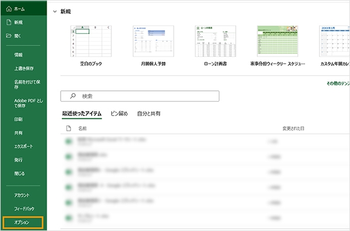Sort by 変更された日 column header

tap(293, 128)
